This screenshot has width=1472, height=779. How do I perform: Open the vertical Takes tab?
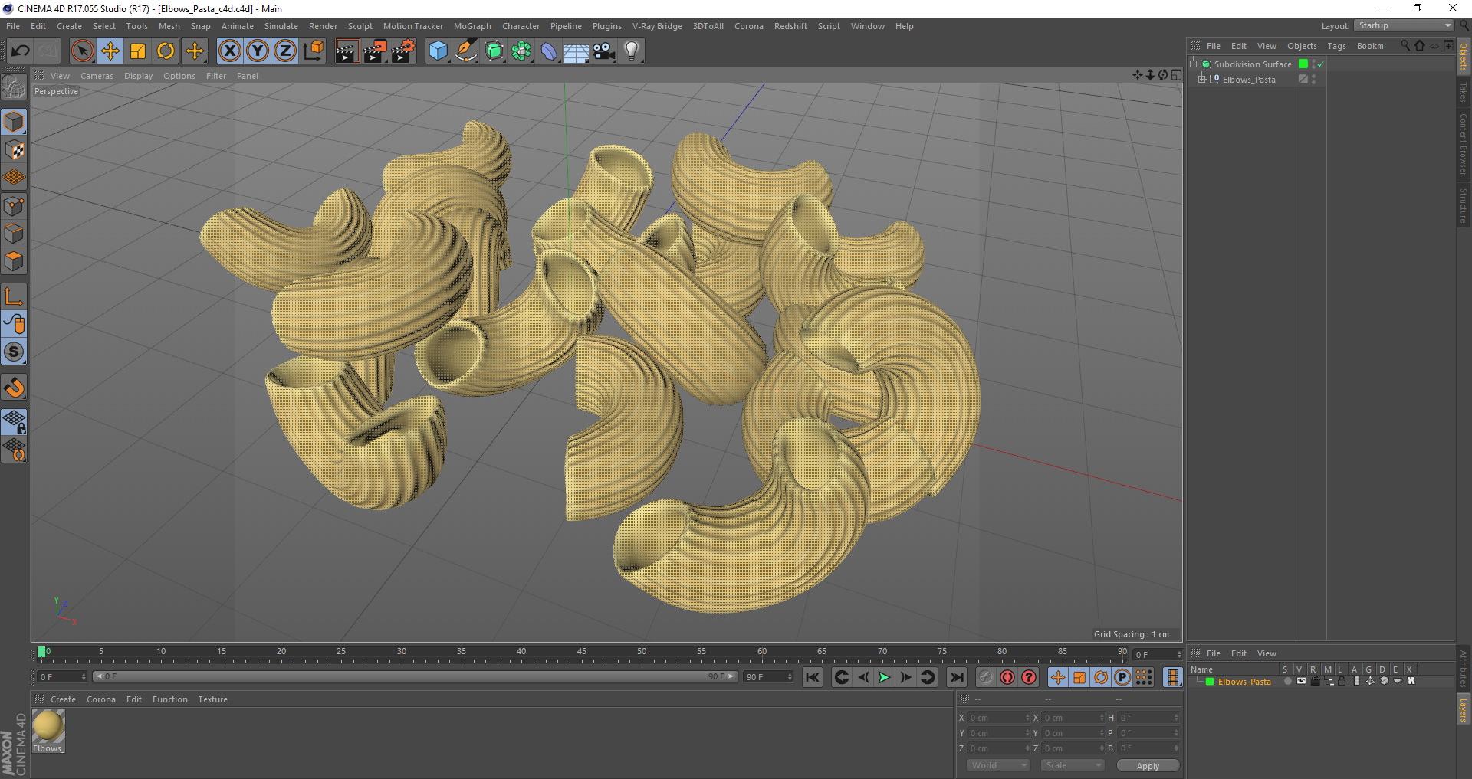[1463, 93]
